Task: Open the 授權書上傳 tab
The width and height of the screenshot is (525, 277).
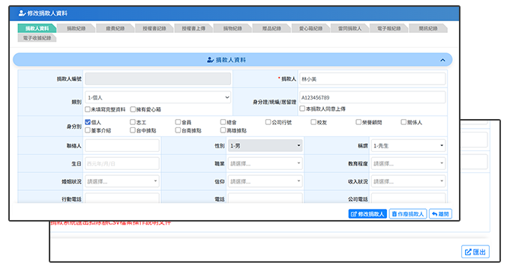Action: [x=193, y=28]
